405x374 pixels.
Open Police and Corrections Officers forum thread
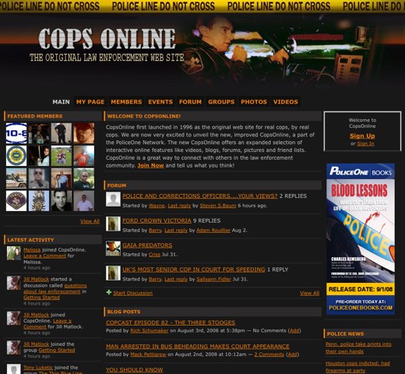200,196
